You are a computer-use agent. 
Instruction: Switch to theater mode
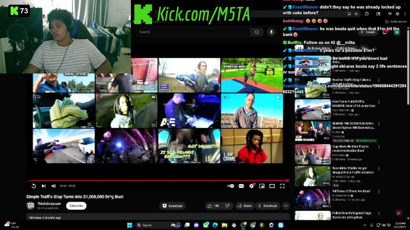click(x=272, y=186)
